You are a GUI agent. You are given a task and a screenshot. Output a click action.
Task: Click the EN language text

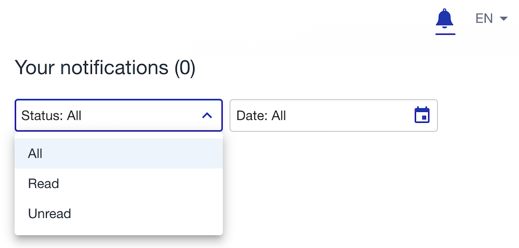tap(484, 19)
